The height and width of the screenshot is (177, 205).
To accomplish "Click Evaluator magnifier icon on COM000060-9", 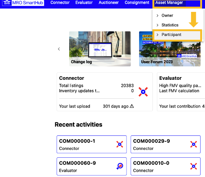I will click(120, 166).
